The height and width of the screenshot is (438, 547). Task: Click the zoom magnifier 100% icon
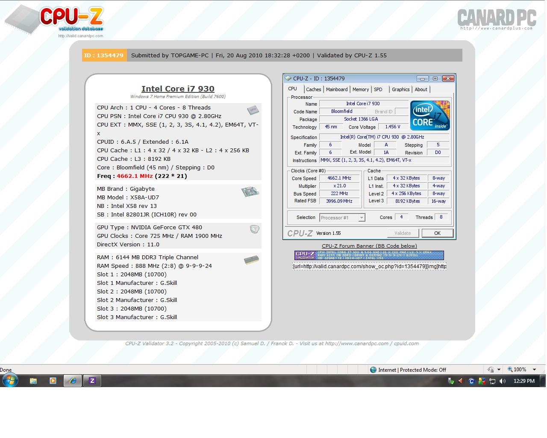[x=510, y=370]
